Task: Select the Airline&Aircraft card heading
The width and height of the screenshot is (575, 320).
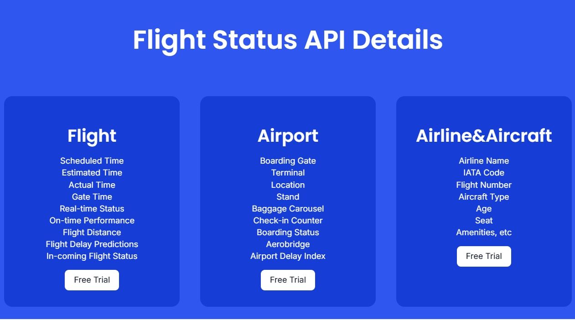Action: point(484,136)
